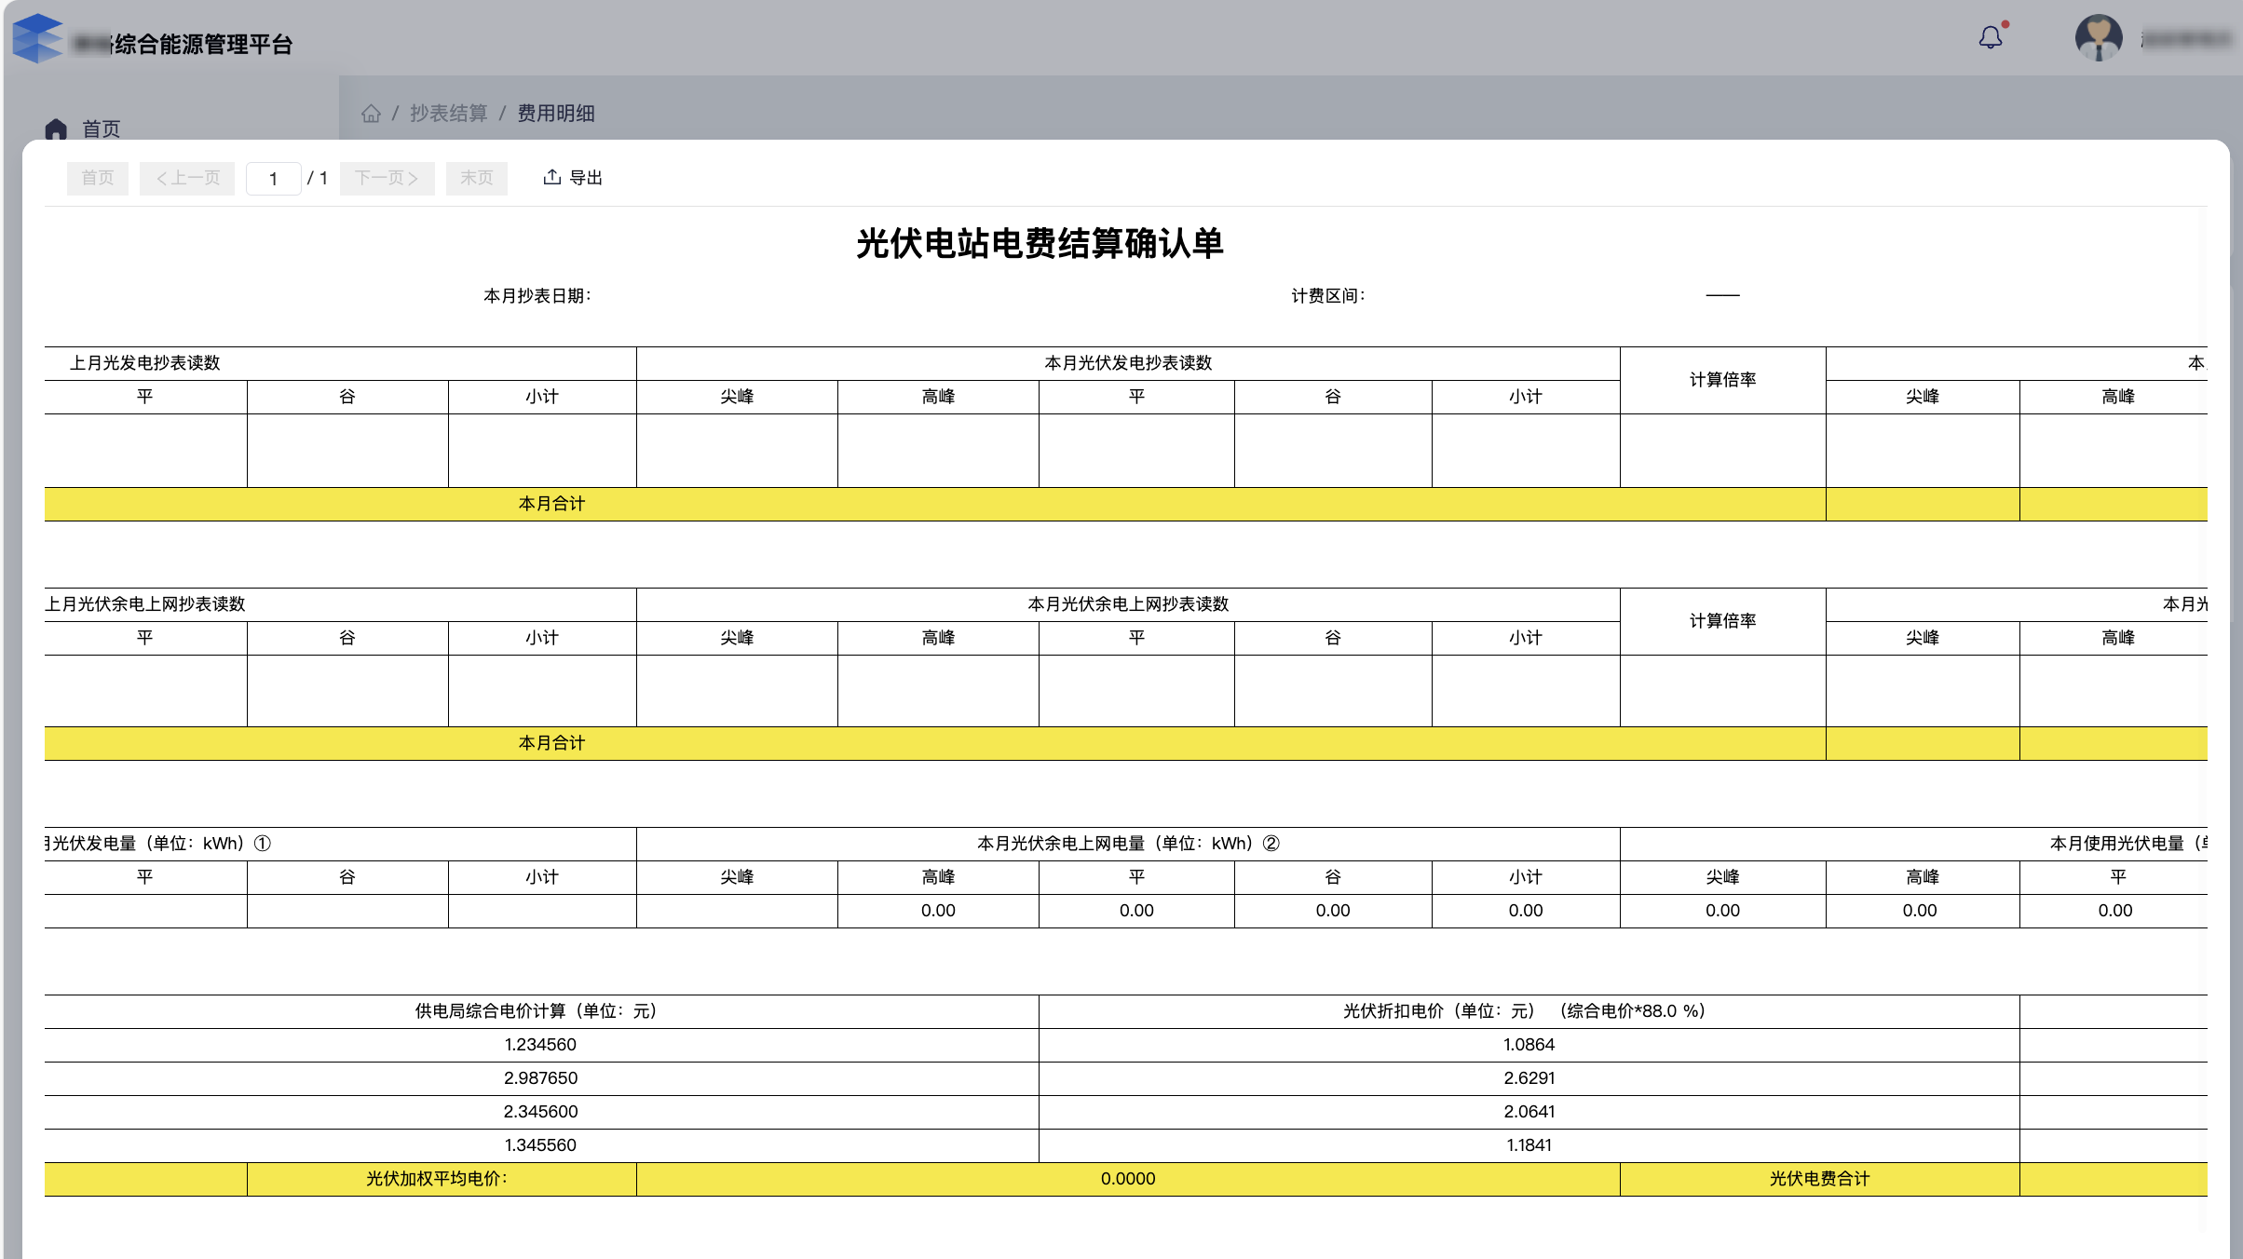Click the 上月光发电抄表读数 header
2243x1259 pixels.
click(x=145, y=363)
